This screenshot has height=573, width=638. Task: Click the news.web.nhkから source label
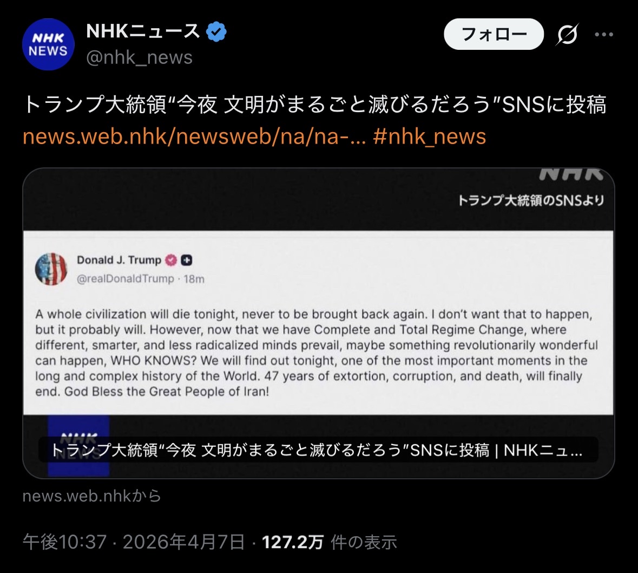(x=92, y=496)
